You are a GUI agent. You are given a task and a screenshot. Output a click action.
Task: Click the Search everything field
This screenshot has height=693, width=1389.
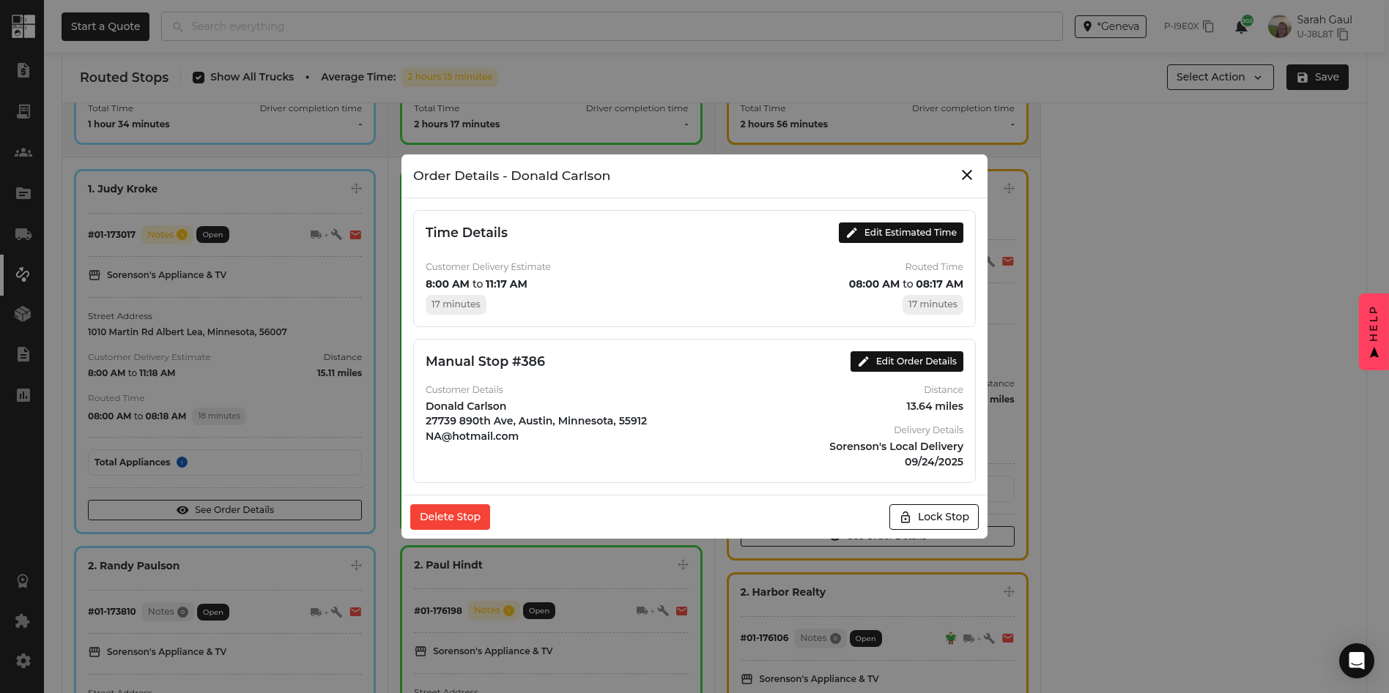(612, 26)
